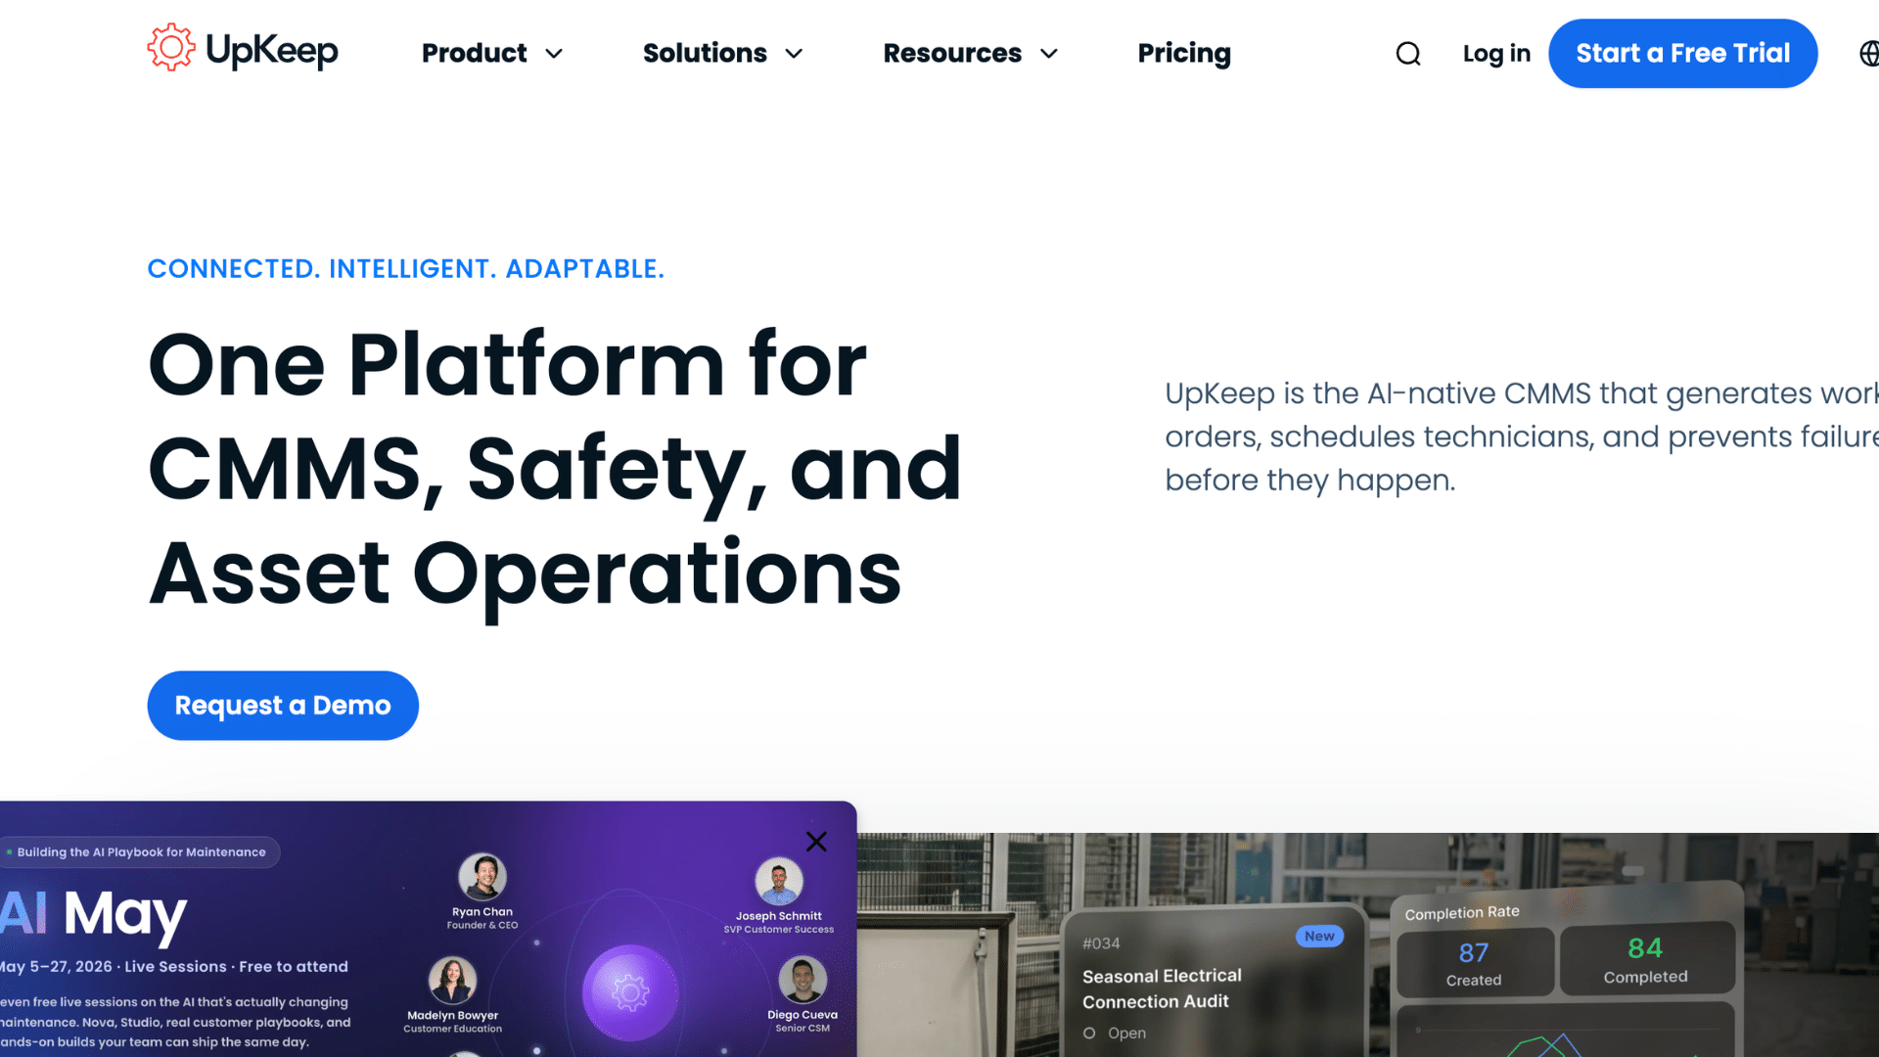Click the Log in link

1496,54
